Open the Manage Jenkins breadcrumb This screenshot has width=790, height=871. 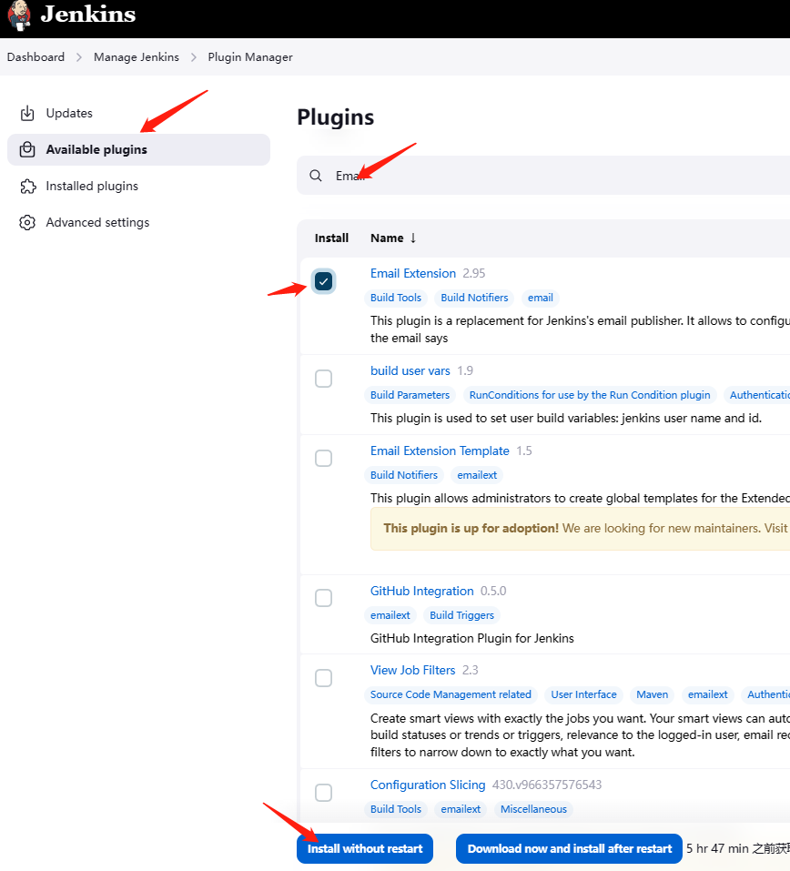click(x=137, y=56)
